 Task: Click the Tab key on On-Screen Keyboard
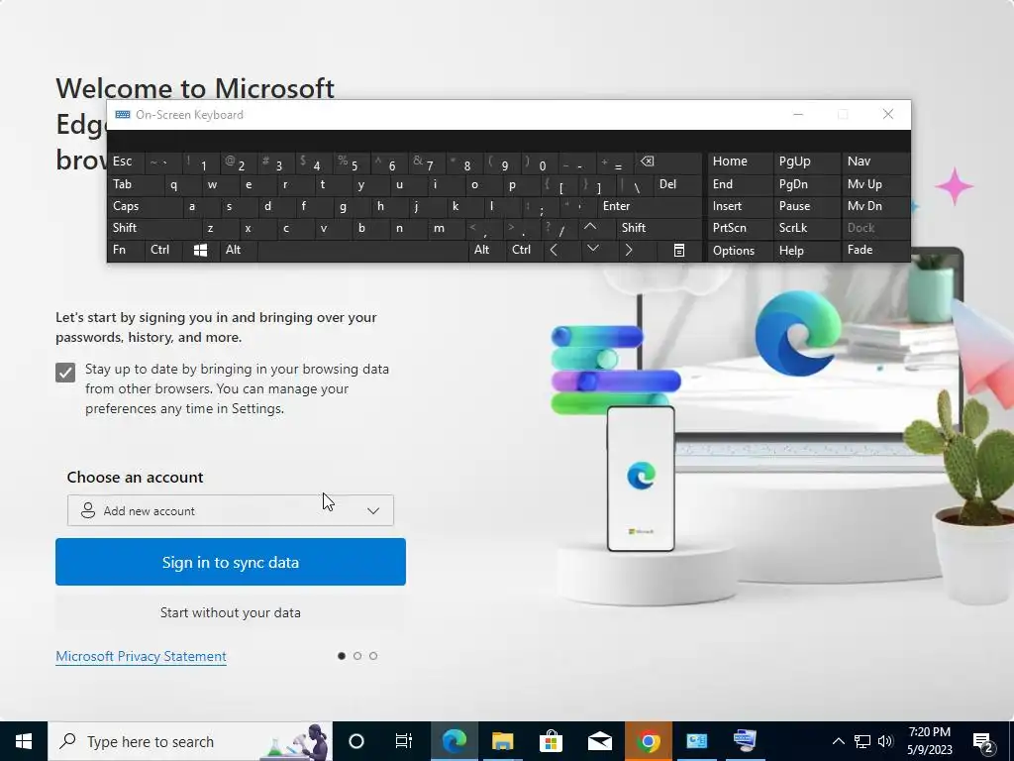tap(135, 184)
